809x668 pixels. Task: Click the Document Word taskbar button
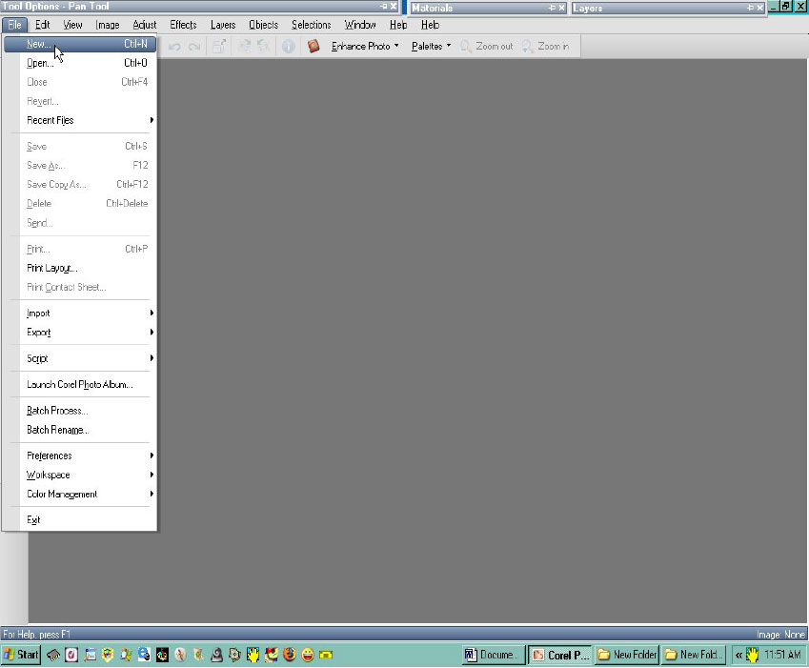(x=494, y=655)
